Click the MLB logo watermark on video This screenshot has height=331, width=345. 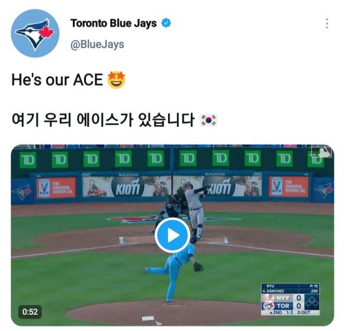click(x=322, y=152)
